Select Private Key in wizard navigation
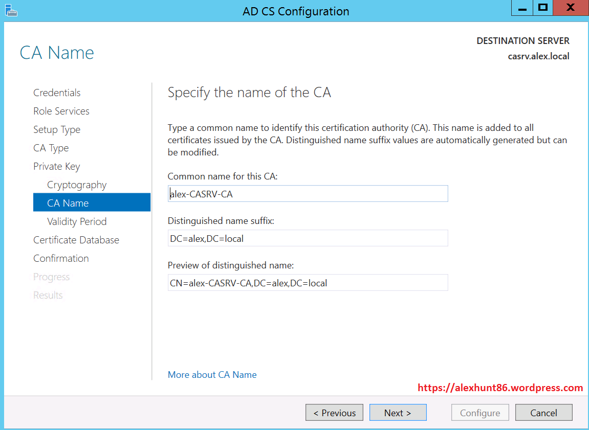This screenshot has height=430, width=589. 57,166
